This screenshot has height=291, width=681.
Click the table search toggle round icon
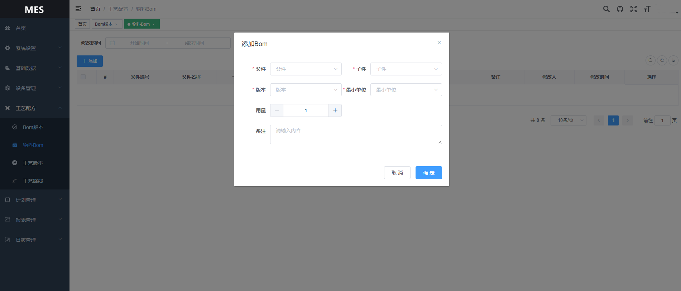pyautogui.click(x=651, y=60)
